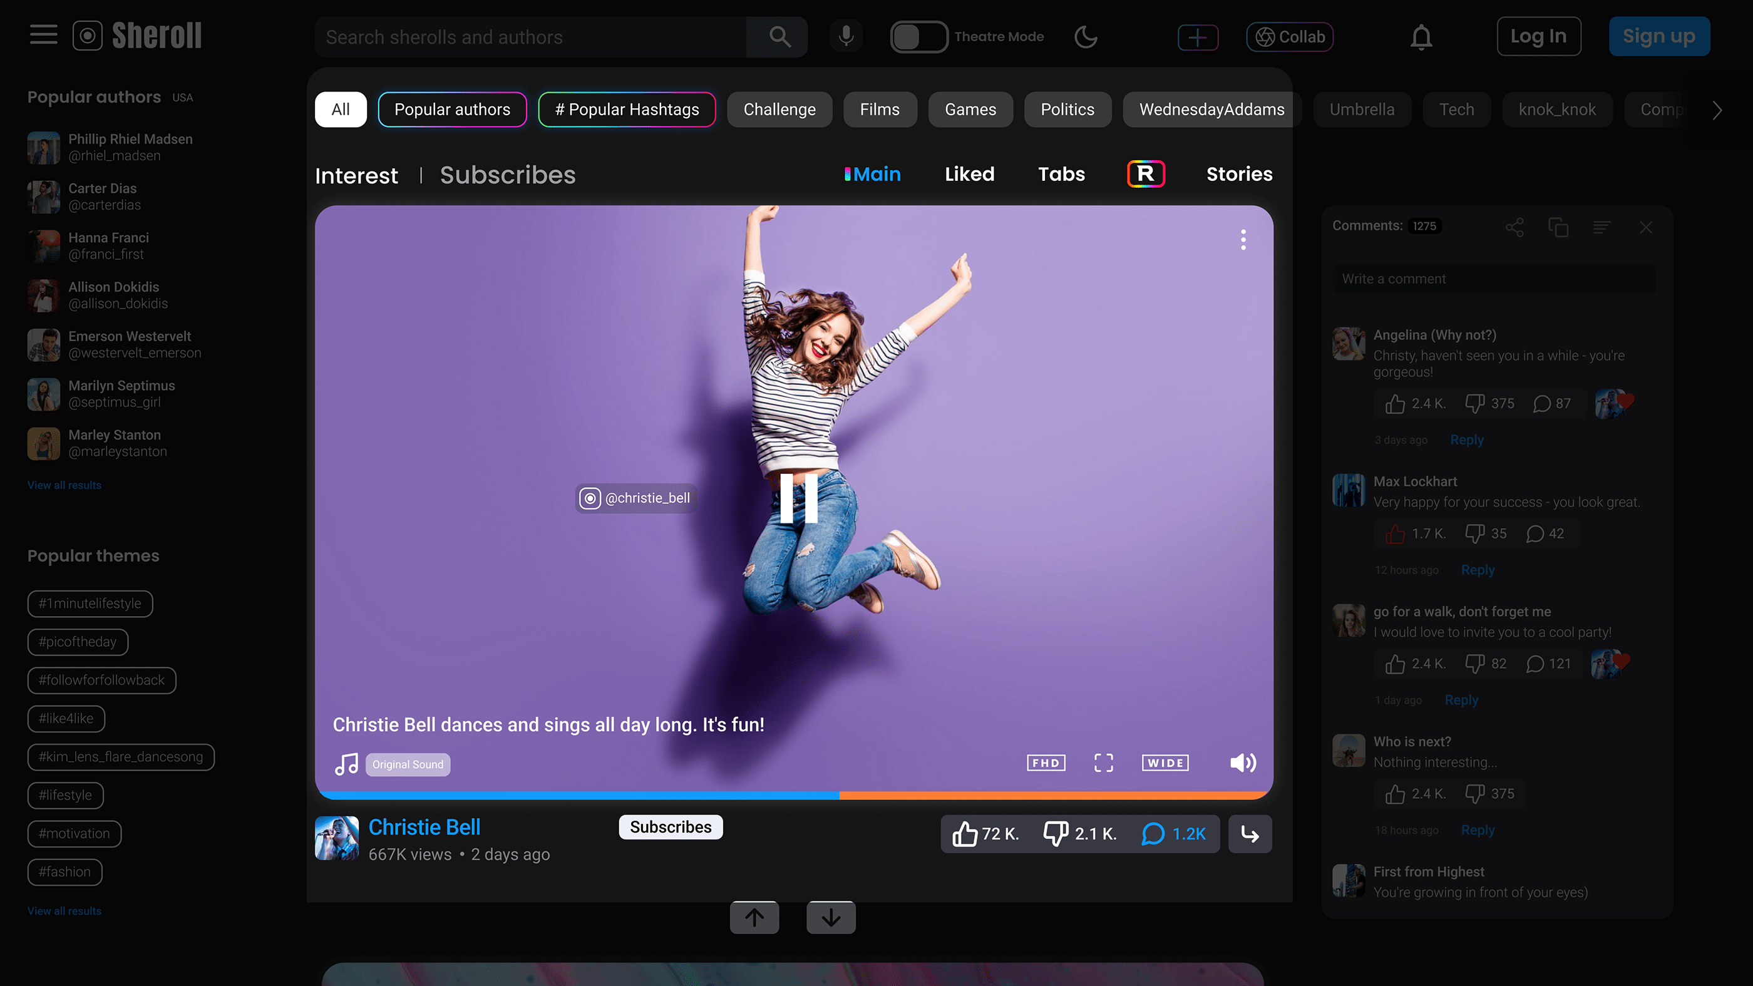Viewport: 1753px width, 986px height.
Task: Click the voice search microphone icon
Action: pos(846,36)
